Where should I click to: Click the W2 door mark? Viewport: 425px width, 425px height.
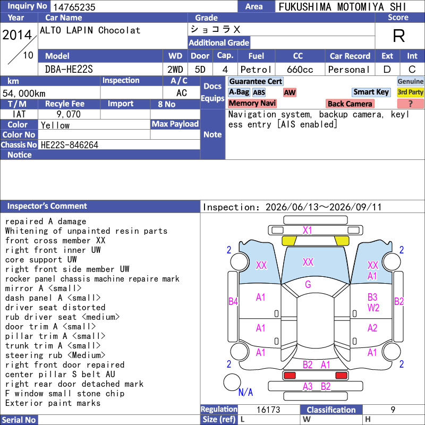pos(373,308)
